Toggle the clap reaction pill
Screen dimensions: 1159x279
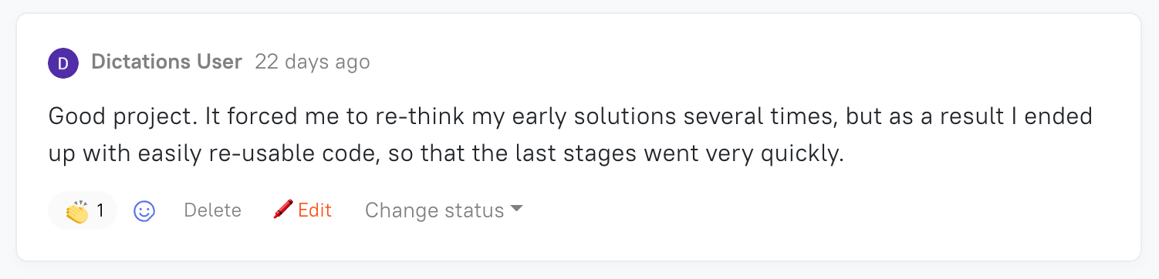click(83, 210)
